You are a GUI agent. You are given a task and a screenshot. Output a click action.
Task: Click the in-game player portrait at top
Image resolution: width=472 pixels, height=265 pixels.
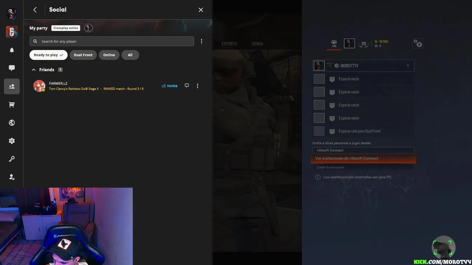tap(349, 43)
